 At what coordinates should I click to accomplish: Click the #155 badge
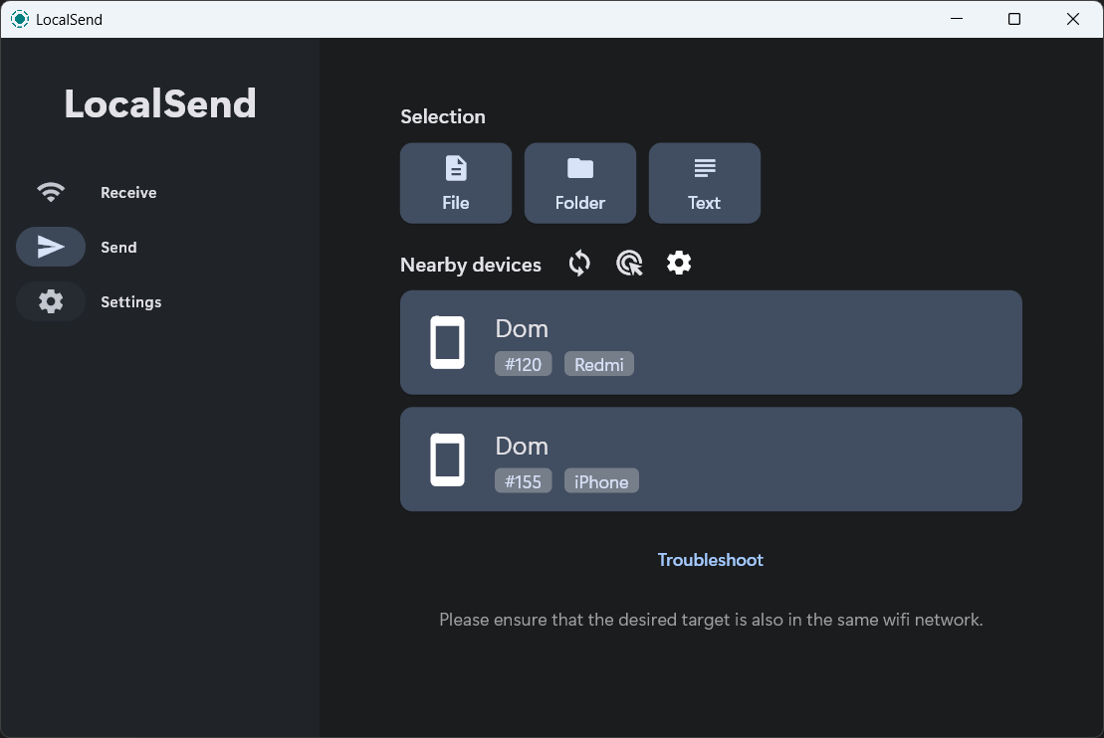(x=523, y=481)
